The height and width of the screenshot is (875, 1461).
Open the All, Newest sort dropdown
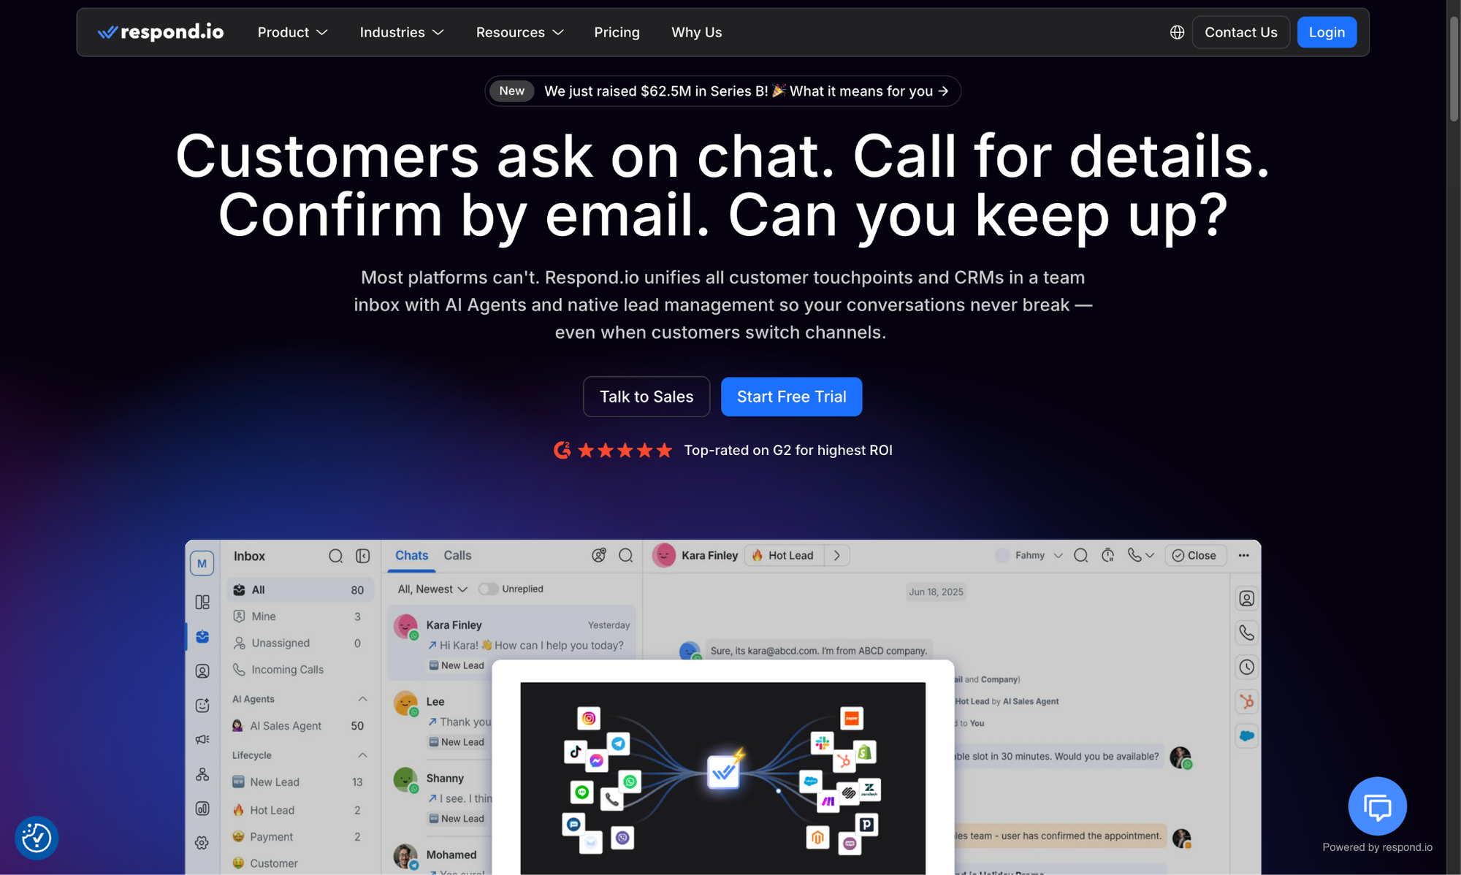(x=432, y=589)
